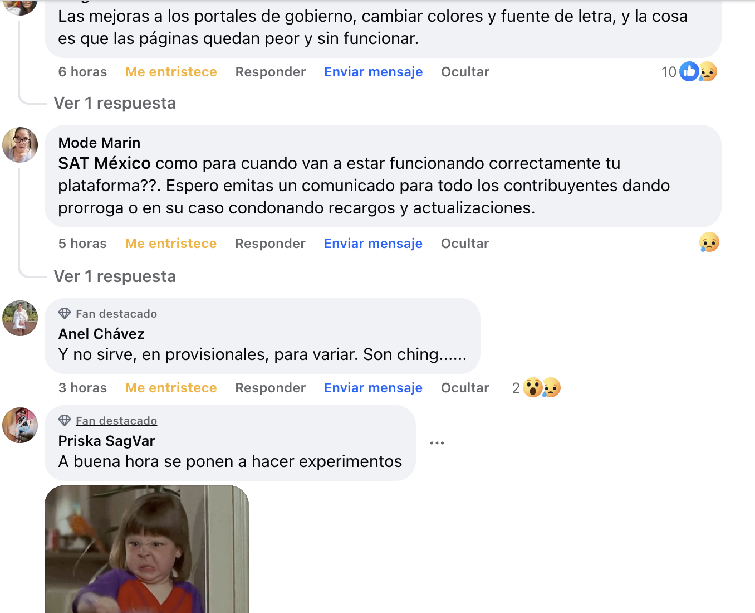The height and width of the screenshot is (613, 755).
Task: Expand Ver 1 respuesta under first comment
Action: coord(115,103)
